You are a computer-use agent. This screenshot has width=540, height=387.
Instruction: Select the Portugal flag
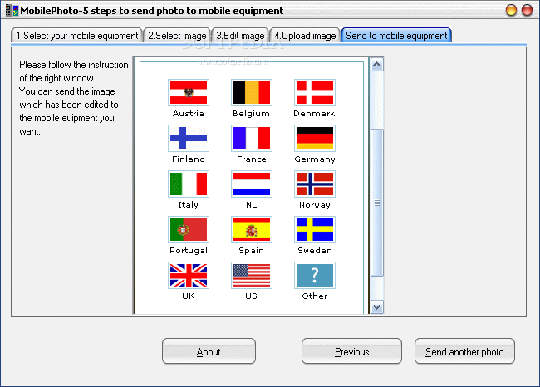pos(189,230)
